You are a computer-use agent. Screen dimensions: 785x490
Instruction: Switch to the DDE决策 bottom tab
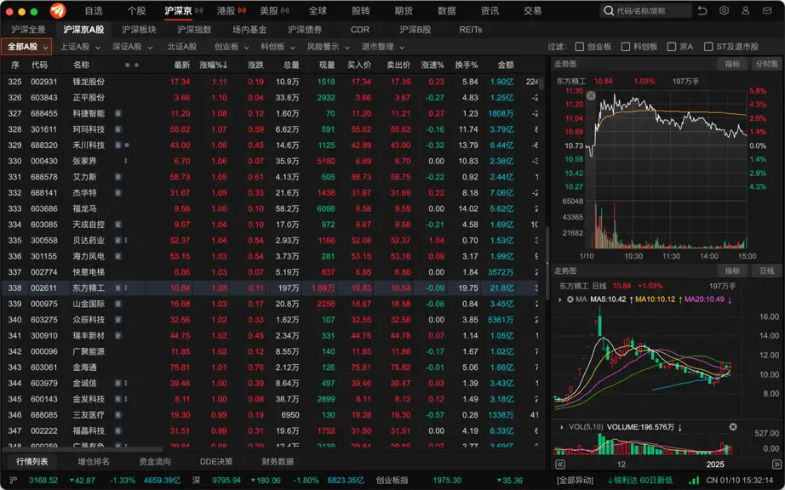[216, 461]
